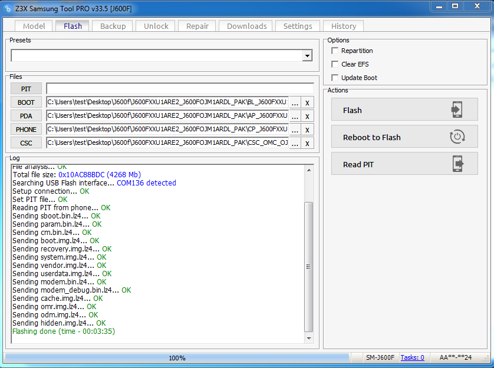Click the Read PIT phone icon

tap(459, 164)
